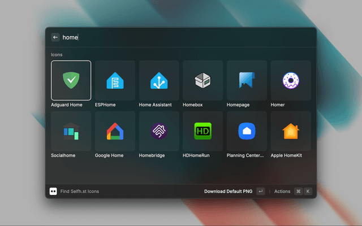Select the Homepage icon
362x226 pixels.
point(247,80)
